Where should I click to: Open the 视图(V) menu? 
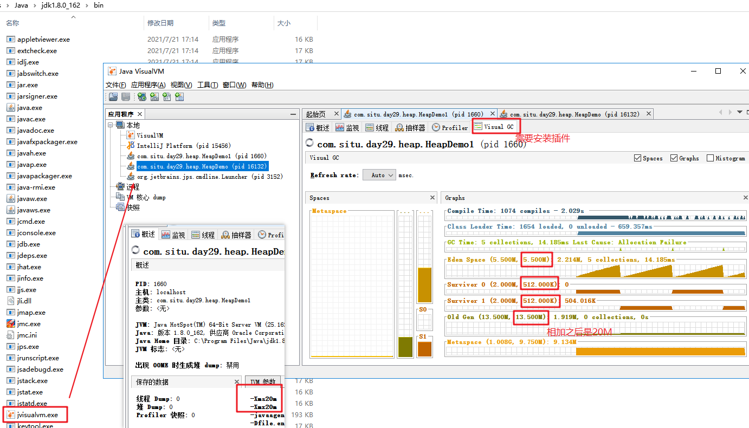tap(181, 85)
